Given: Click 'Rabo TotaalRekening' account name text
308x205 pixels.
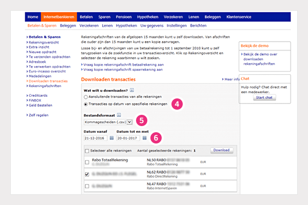Looking at the screenshot, I should coord(110,160).
